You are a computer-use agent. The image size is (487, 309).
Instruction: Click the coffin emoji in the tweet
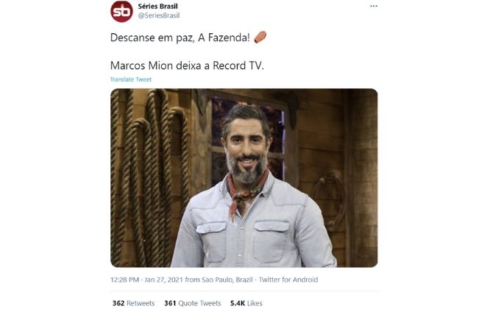click(260, 38)
